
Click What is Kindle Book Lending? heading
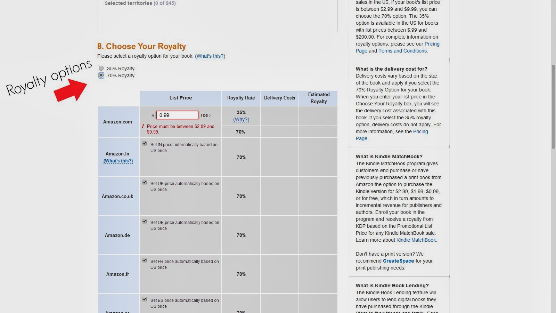coord(392,286)
